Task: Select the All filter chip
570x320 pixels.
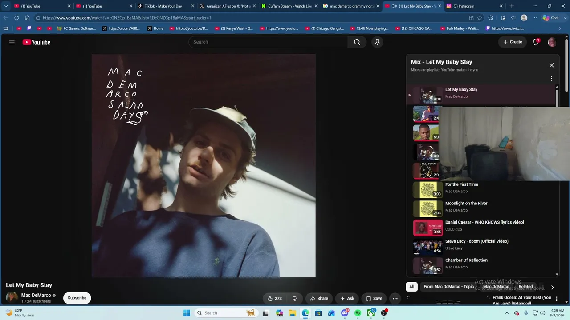Action: (412, 287)
